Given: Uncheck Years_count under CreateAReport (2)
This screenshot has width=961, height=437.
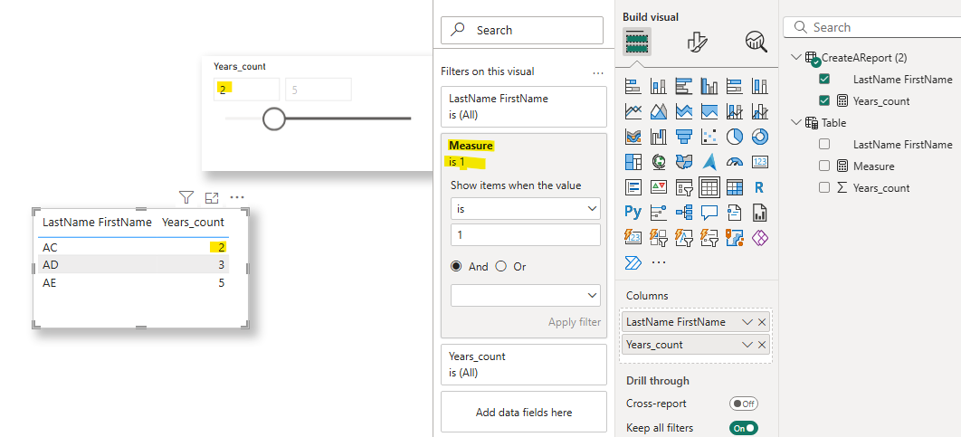Looking at the screenshot, I should coord(824,101).
